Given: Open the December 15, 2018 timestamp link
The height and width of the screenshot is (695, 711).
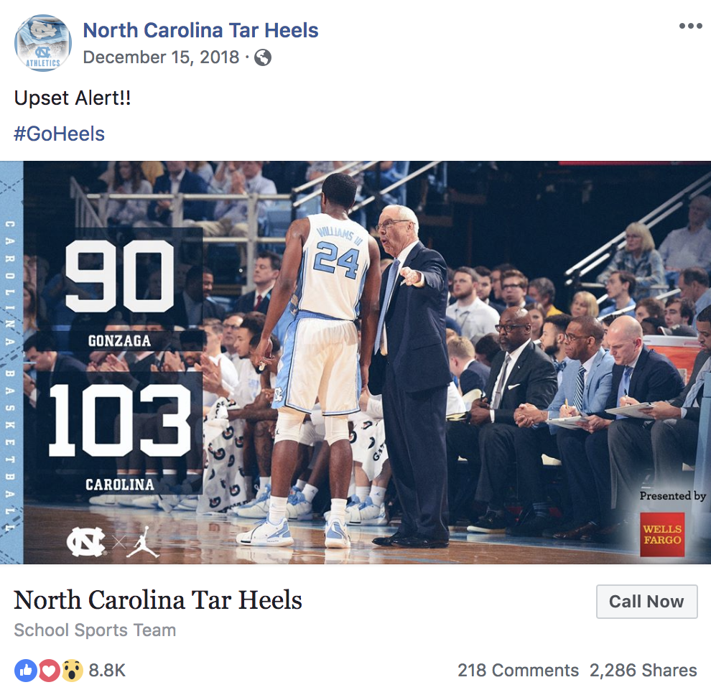Looking at the screenshot, I should click(161, 57).
